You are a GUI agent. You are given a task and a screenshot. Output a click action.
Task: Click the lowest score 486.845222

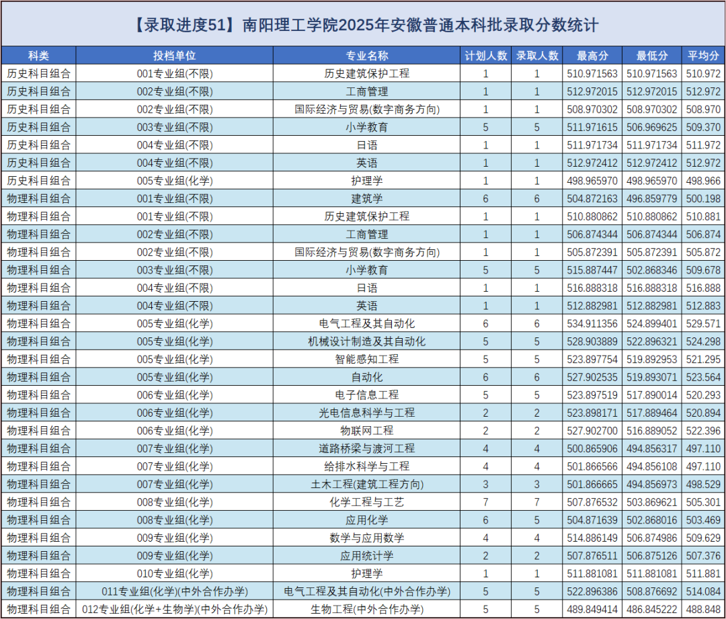pos(652,610)
